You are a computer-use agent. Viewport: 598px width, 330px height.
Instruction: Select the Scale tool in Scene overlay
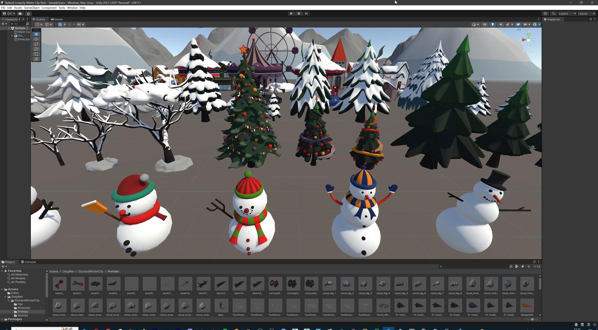[x=36, y=49]
